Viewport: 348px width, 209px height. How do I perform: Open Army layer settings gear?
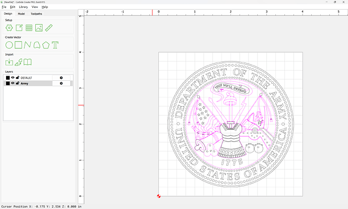(61, 83)
